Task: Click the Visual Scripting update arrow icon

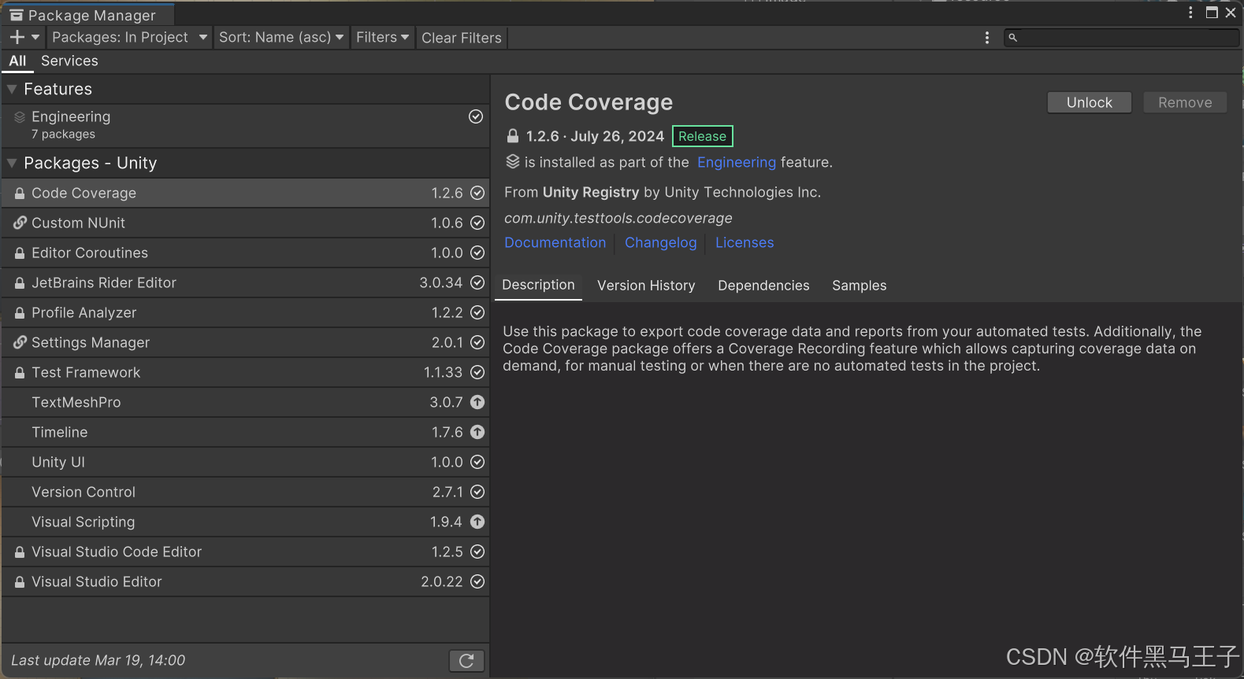Action: (x=477, y=522)
